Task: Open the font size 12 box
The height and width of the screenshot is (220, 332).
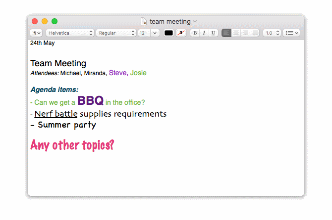Action: point(148,33)
